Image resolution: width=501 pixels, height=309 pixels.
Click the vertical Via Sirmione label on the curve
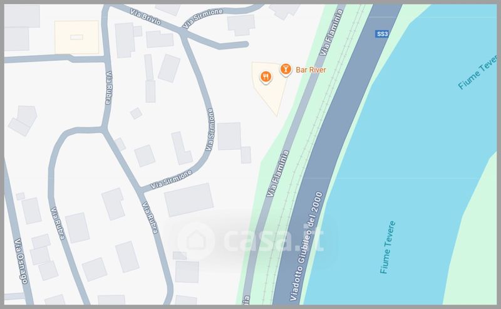tap(210, 130)
